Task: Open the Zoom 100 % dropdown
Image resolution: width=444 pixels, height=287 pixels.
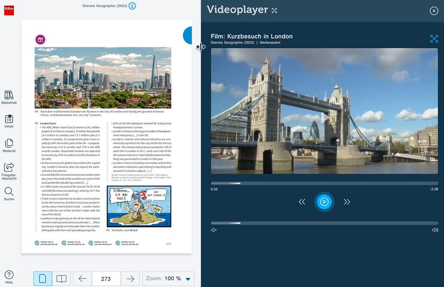Action: point(168,279)
